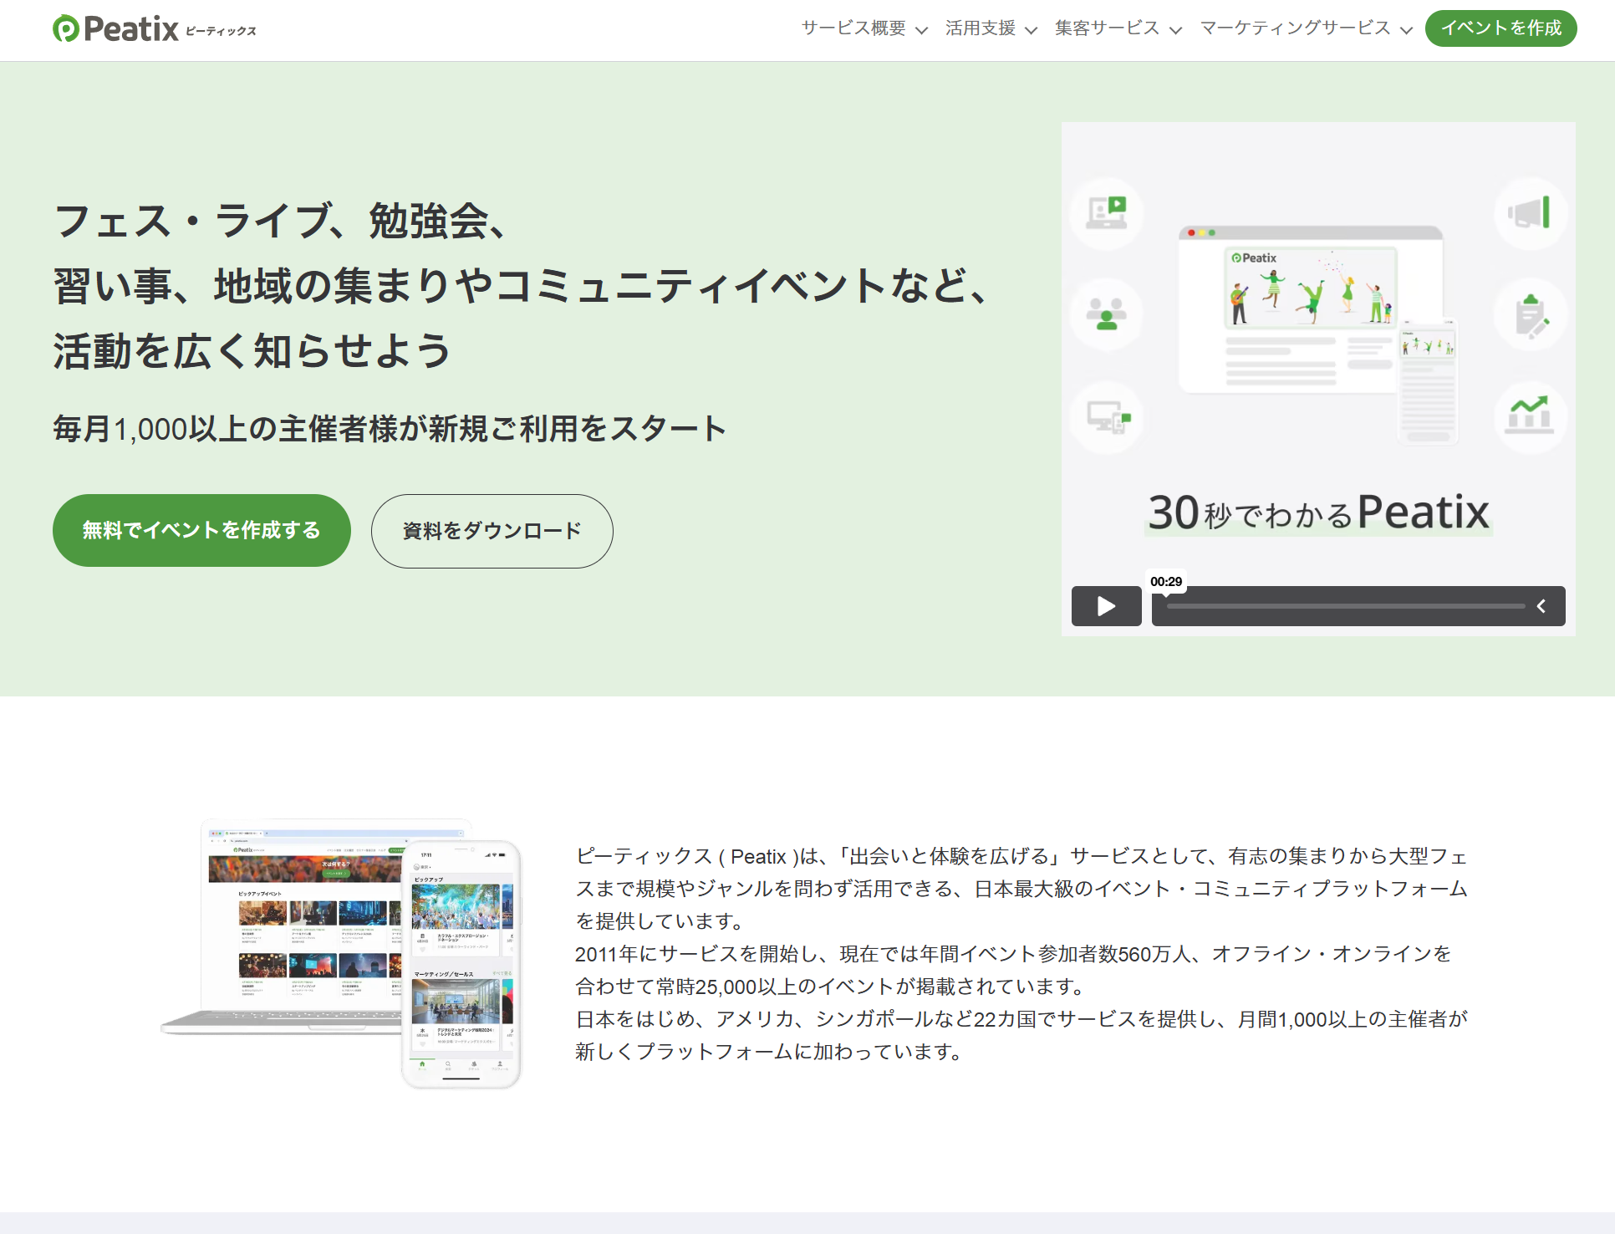Click the group of people icon
Viewport: 1615px width, 1234px height.
coord(1107,314)
